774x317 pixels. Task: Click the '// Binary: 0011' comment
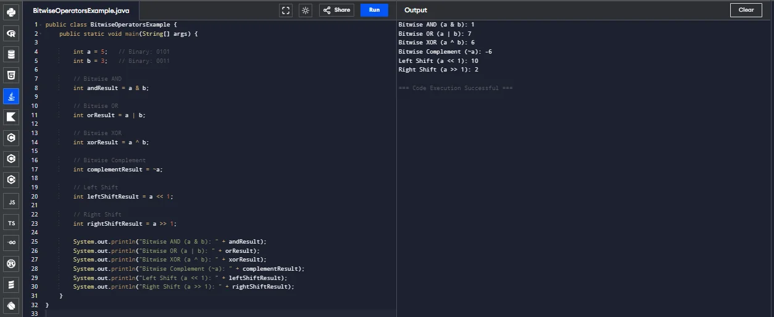[x=144, y=60]
